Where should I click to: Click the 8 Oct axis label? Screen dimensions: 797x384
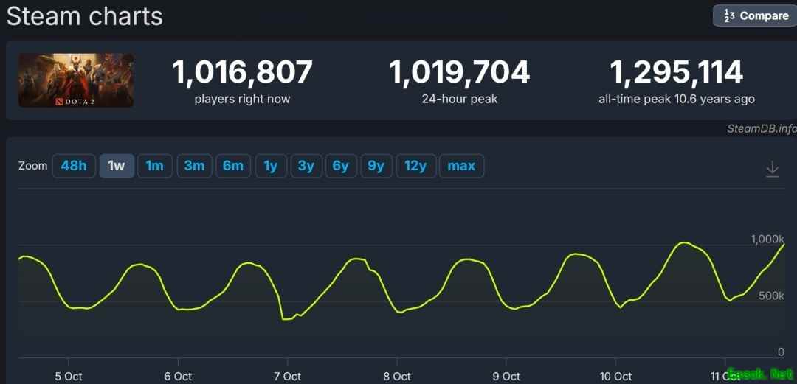point(397,377)
